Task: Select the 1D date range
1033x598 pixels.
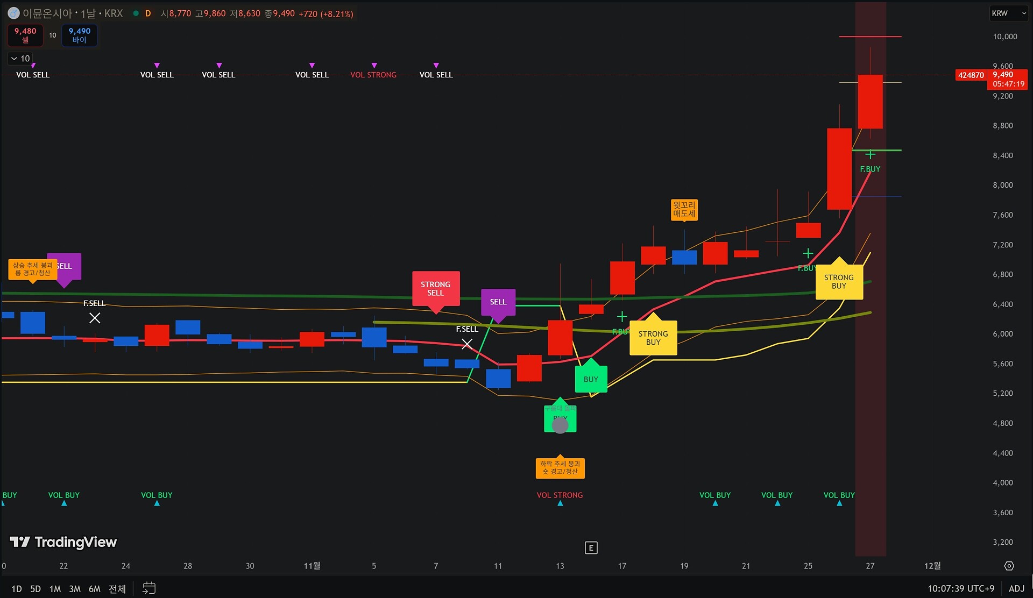Action: tap(17, 589)
